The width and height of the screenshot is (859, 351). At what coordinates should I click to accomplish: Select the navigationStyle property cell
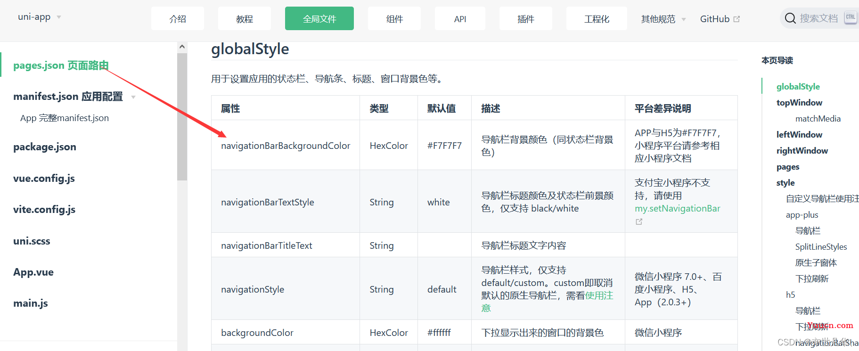coord(286,288)
